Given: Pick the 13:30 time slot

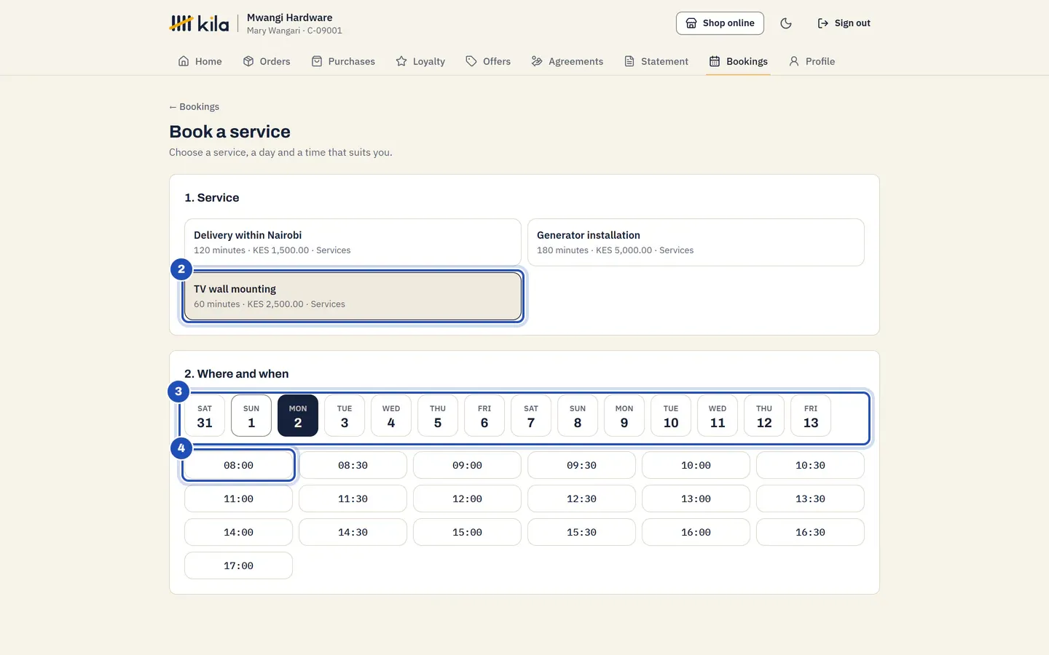Looking at the screenshot, I should (x=810, y=499).
